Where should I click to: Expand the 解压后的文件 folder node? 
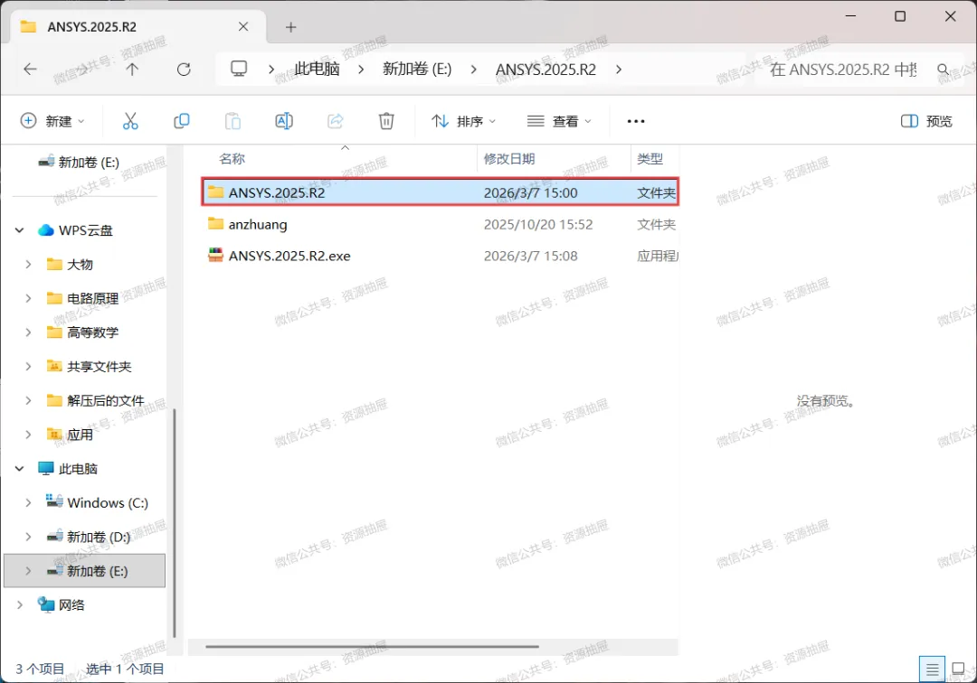point(28,400)
